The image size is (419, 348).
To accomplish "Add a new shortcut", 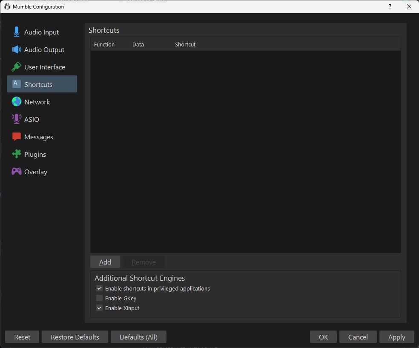I will 105,262.
